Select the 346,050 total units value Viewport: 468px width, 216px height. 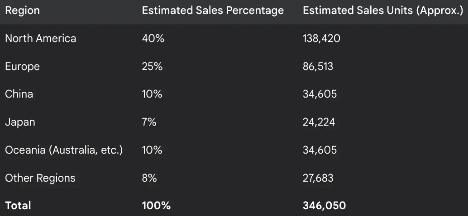324,206
